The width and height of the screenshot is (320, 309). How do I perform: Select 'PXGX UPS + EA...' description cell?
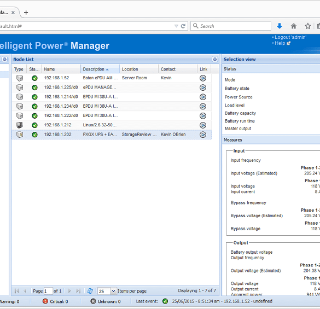(x=100, y=135)
